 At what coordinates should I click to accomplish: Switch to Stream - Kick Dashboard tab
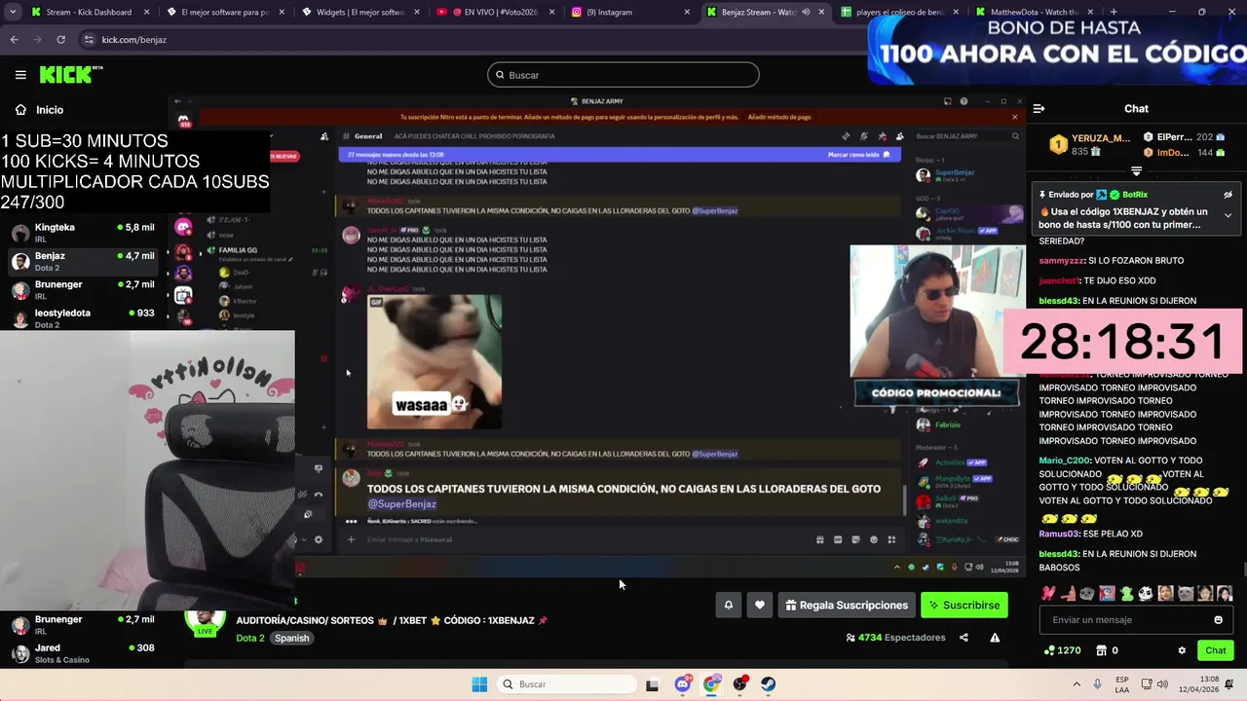pyautogui.click(x=89, y=12)
